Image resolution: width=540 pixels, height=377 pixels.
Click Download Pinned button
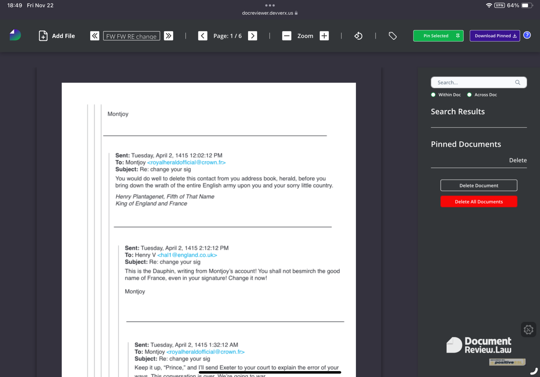(x=495, y=36)
